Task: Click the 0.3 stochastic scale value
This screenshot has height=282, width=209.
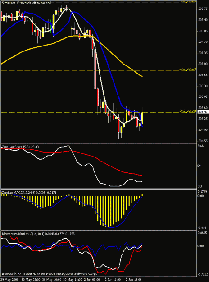Action: 200,186
